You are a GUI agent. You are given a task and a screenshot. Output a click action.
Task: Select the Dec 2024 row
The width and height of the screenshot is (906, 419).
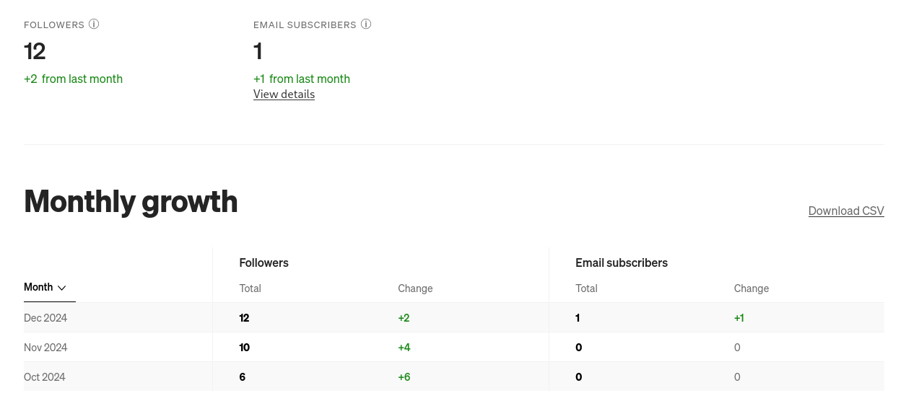[453, 317]
